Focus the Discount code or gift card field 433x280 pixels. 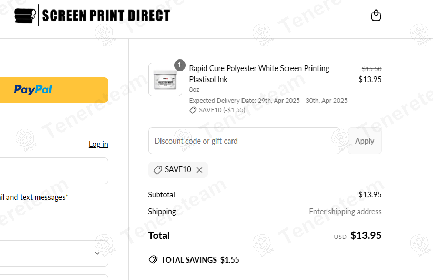tap(244, 141)
